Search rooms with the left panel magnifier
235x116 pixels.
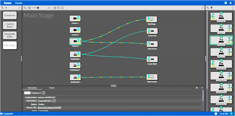[2, 8]
